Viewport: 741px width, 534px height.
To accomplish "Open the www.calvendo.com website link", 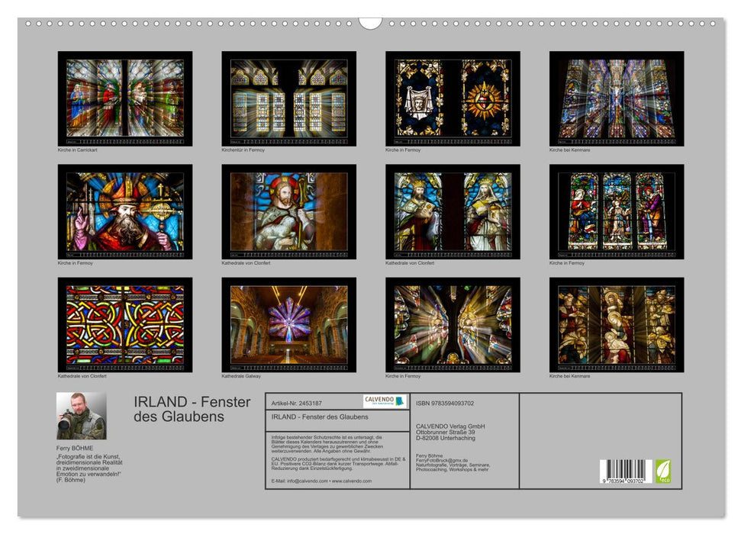I will (352, 481).
